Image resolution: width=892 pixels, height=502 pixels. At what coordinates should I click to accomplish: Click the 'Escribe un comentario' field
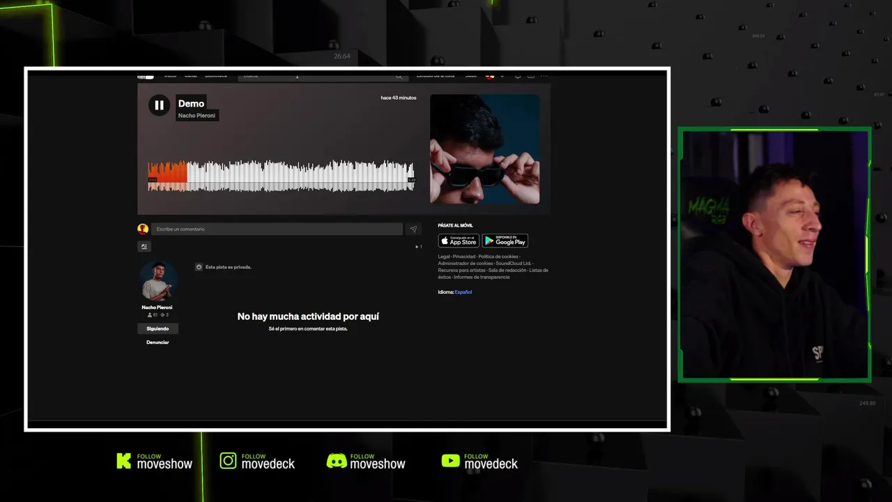(277, 229)
